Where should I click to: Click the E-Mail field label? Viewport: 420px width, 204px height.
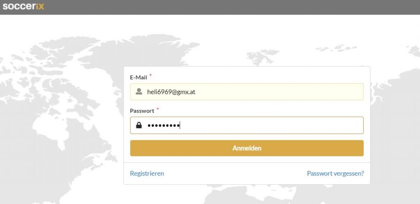pyautogui.click(x=139, y=78)
